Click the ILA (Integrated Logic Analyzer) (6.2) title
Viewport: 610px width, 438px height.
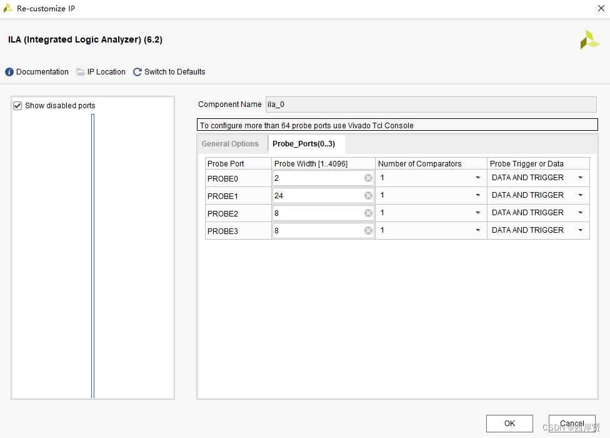(x=85, y=39)
